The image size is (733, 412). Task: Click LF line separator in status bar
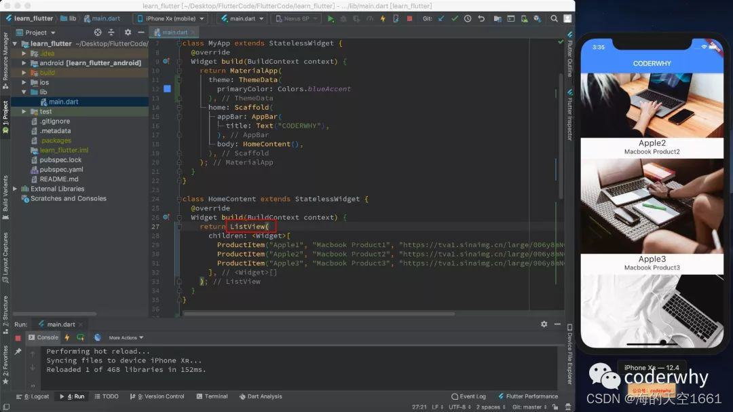437,407
